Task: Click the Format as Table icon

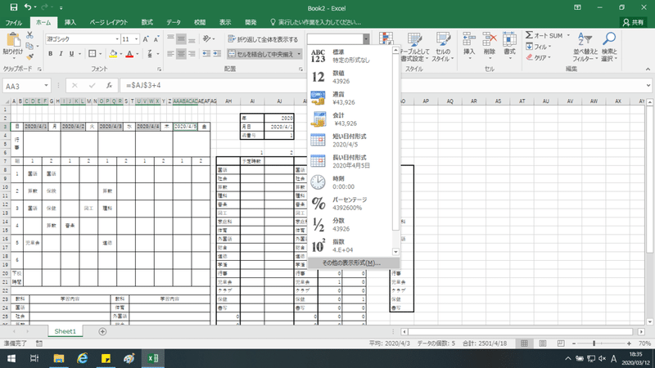Action: tap(414, 40)
